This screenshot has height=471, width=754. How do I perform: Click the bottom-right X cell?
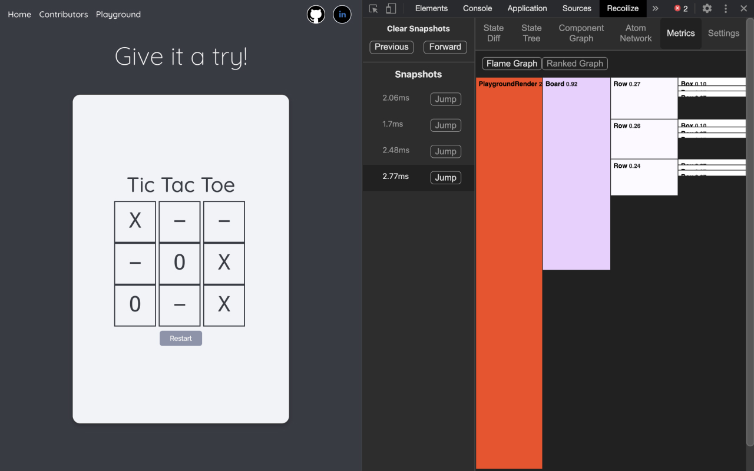[224, 305]
